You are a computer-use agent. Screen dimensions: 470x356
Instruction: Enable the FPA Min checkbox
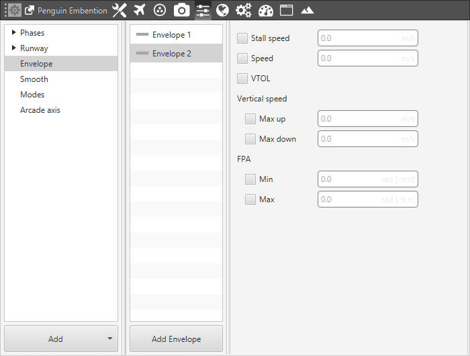pyautogui.click(x=250, y=179)
